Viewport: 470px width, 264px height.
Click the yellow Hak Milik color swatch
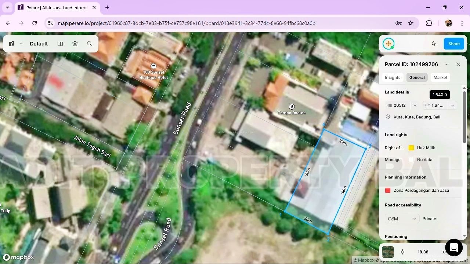(411, 148)
